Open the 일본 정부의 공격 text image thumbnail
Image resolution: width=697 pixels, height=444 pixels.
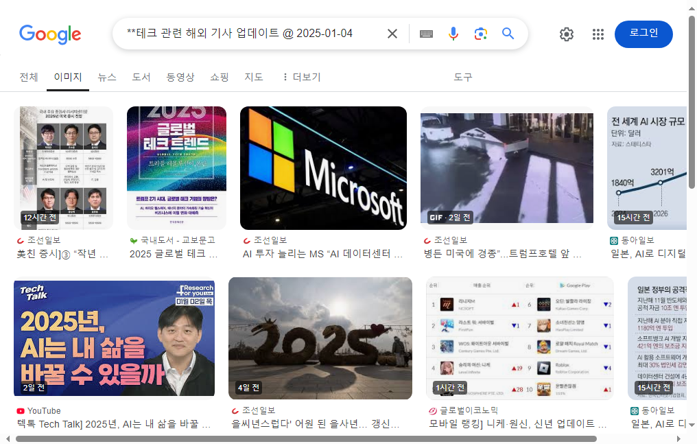point(657,339)
